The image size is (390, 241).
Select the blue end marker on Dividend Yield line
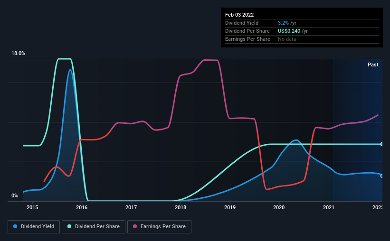coord(382,176)
